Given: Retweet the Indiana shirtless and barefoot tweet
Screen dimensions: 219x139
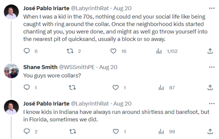Looking at the screenshot, I should 73,131.
